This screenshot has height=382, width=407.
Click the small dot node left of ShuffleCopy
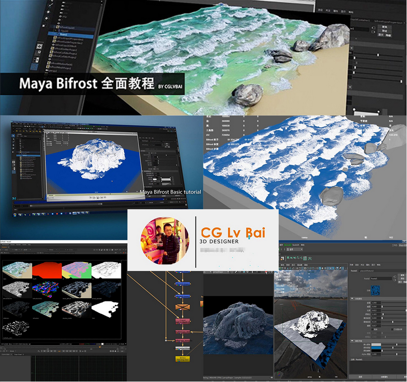click(x=166, y=340)
